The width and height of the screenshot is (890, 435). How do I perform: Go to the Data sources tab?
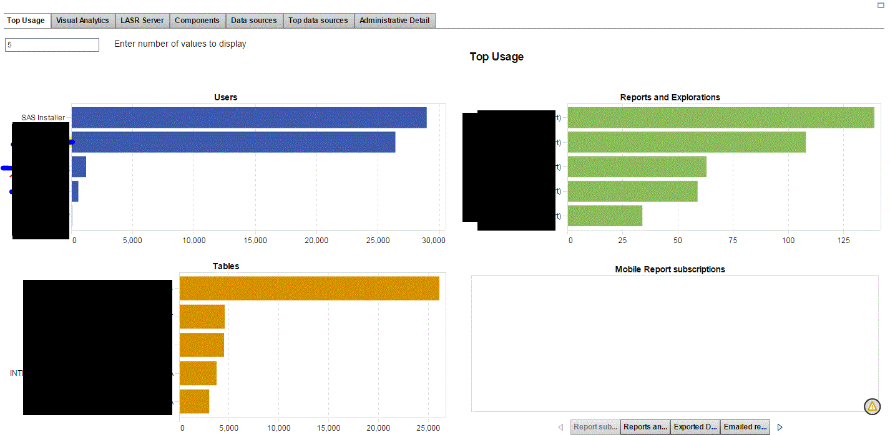tap(254, 21)
